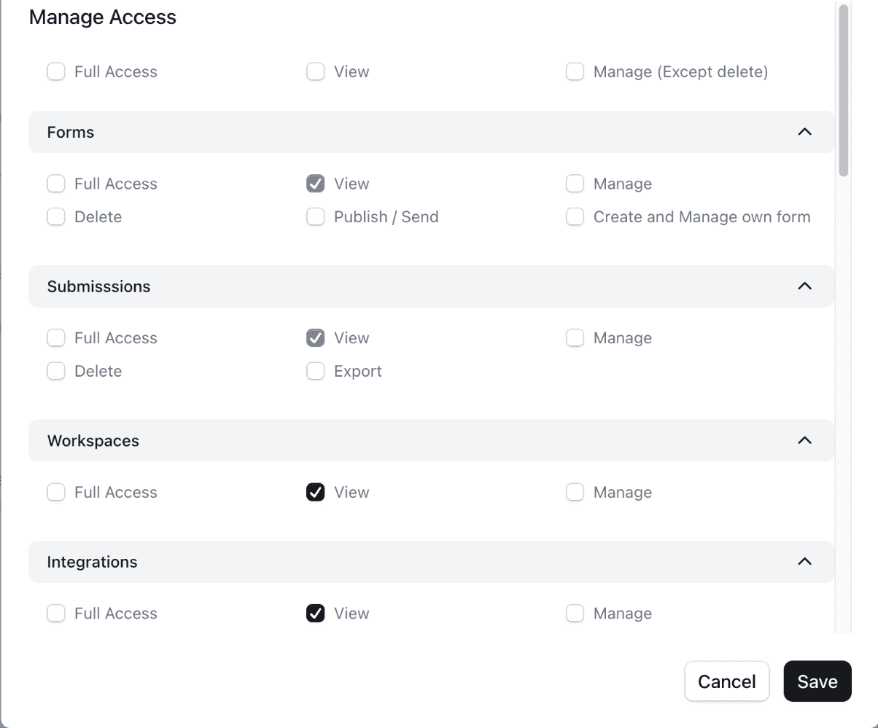Check Export under Submisssions
This screenshot has width=878, height=728.
pyautogui.click(x=316, y=371)
